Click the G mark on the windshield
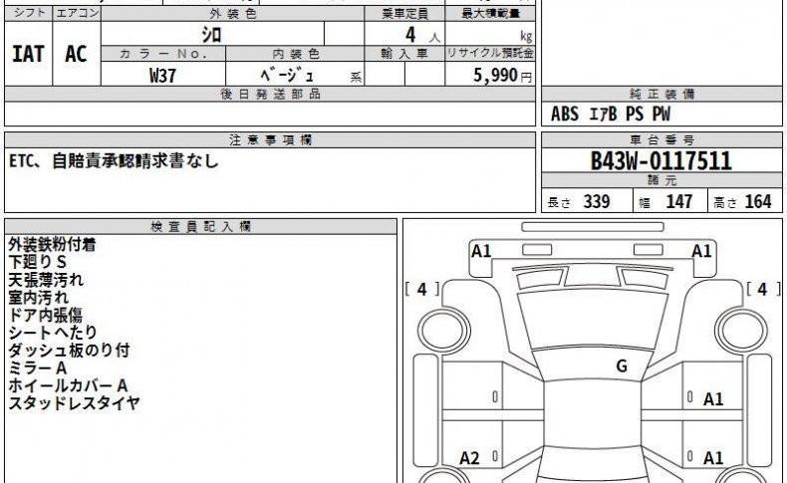This screenshot has height=483, width=787. coord(622,366)
